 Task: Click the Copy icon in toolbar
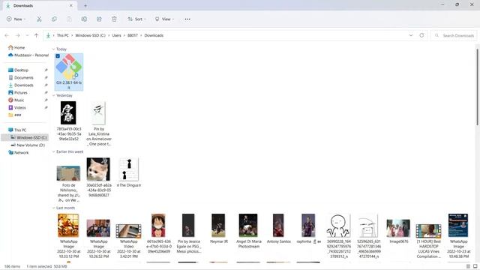coord(54,19)
